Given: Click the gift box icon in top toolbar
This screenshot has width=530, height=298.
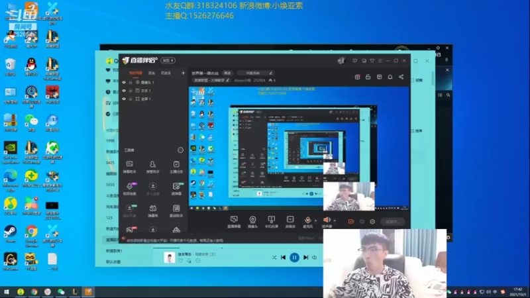Looking at the screenshot, I should click(379, 77).
